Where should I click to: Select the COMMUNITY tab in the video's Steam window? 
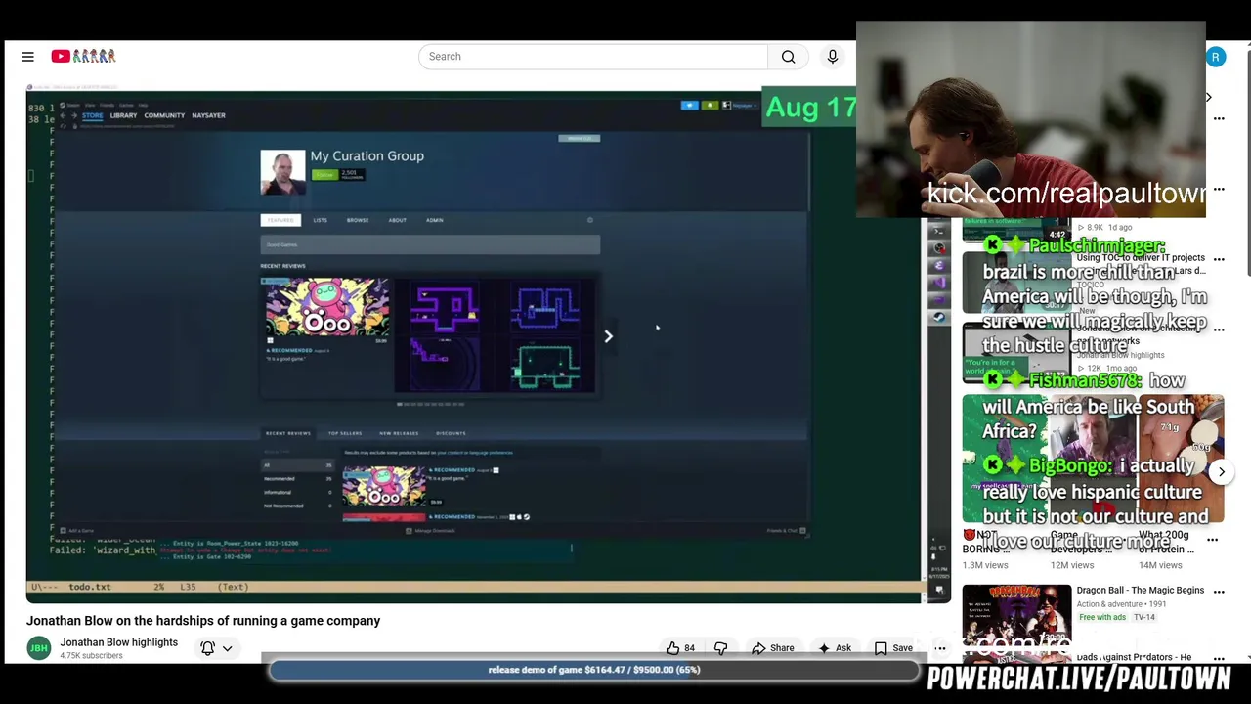164,115
